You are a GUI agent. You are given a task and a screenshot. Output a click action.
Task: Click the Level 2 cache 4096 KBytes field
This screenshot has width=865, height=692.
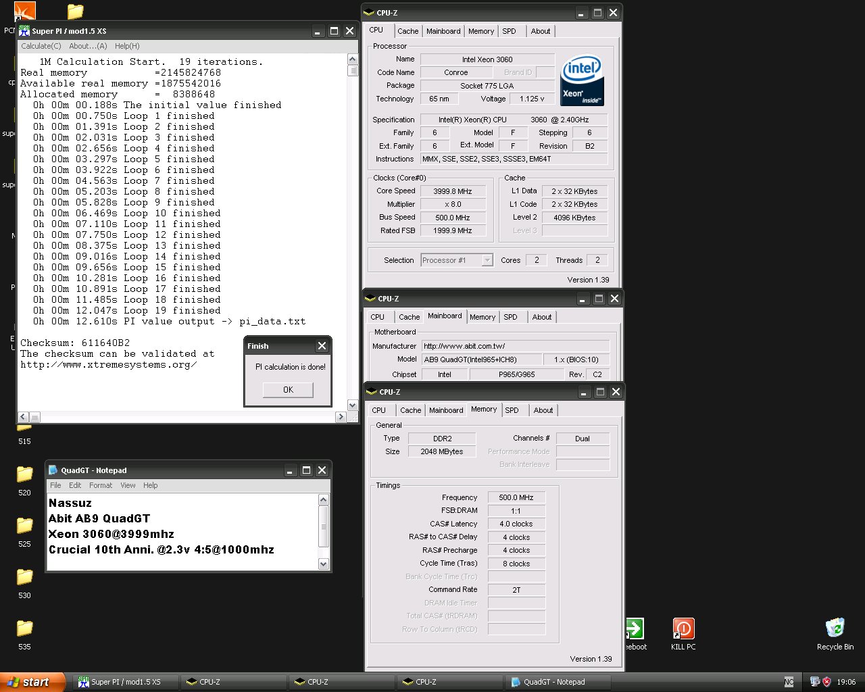point(574,218)
